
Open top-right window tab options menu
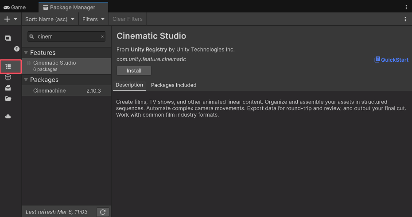pyautogui.click(x=406, y=8)
